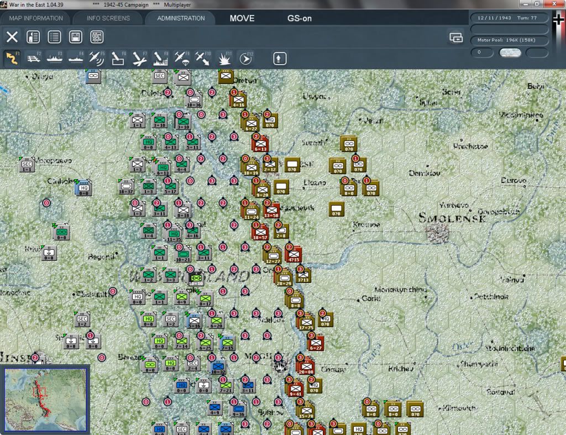Click the floppy disk save game icon
Viewport: 566px width, 435px height.
75,37
